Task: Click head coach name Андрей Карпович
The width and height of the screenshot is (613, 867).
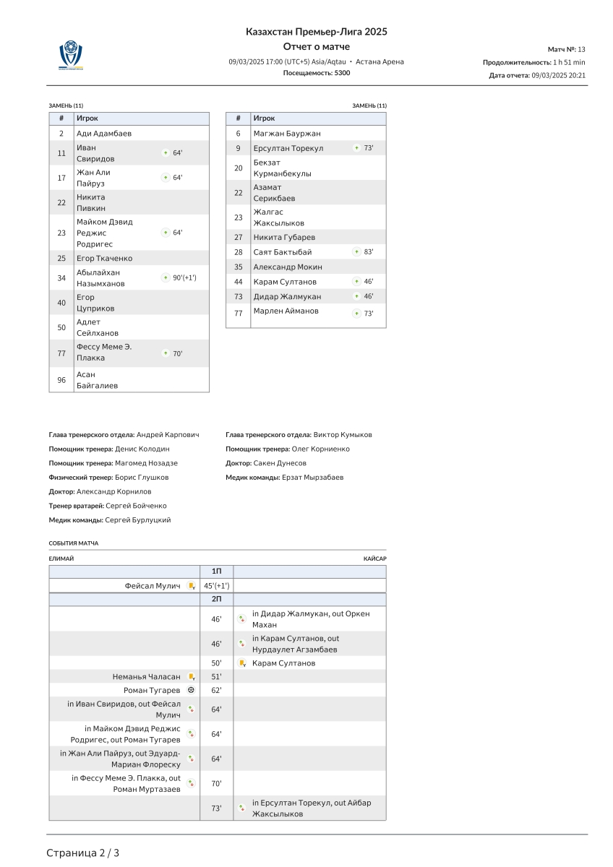Action: pos(168,435)
